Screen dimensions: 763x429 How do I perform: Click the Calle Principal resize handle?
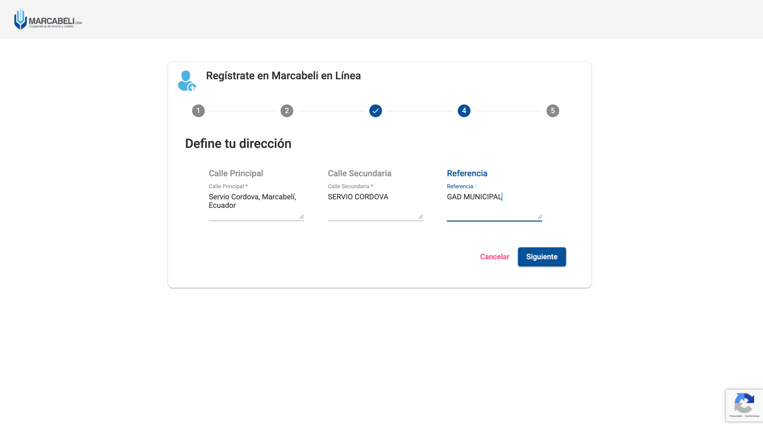point(302,217)
